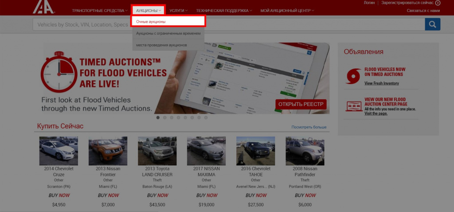Click the stopwatch graphic on the banner
The height and width of the screenshot is (212, 454).
pos(59,72)
